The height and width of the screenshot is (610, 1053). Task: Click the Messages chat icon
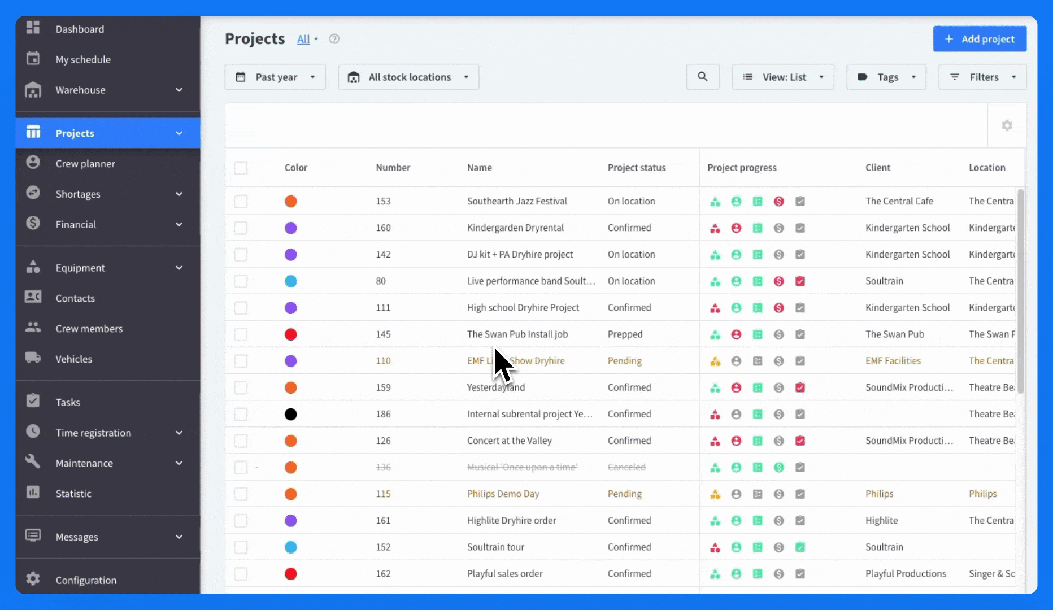[33, 536]
